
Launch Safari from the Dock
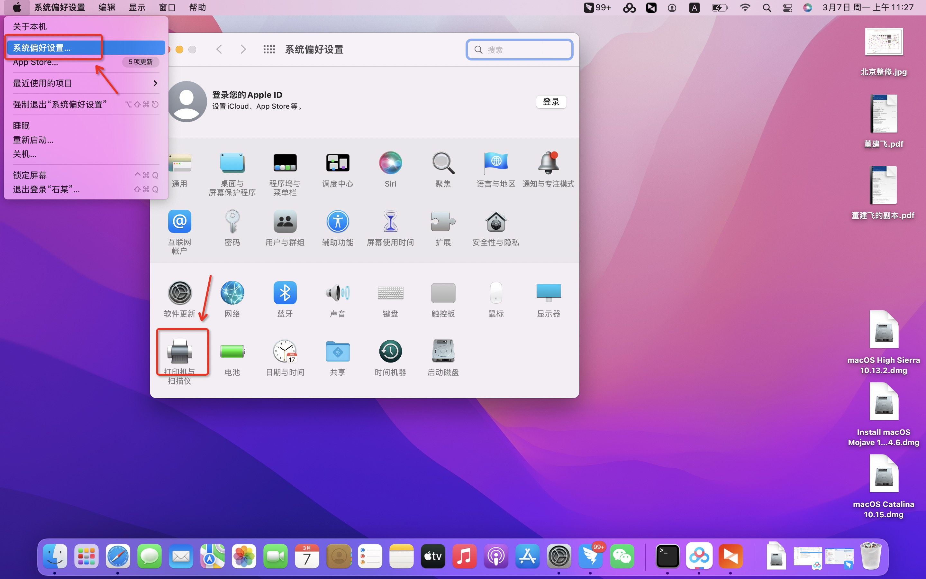[118, 556]
